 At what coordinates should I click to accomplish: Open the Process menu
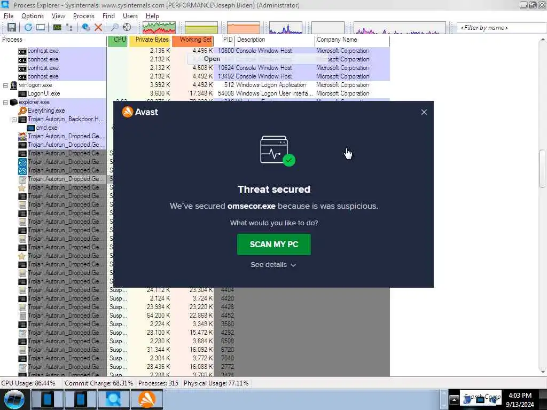coord(83,16)
